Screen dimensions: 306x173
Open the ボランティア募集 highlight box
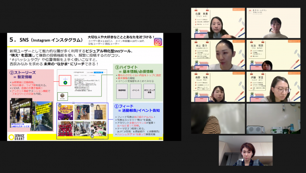coord(150,91)
